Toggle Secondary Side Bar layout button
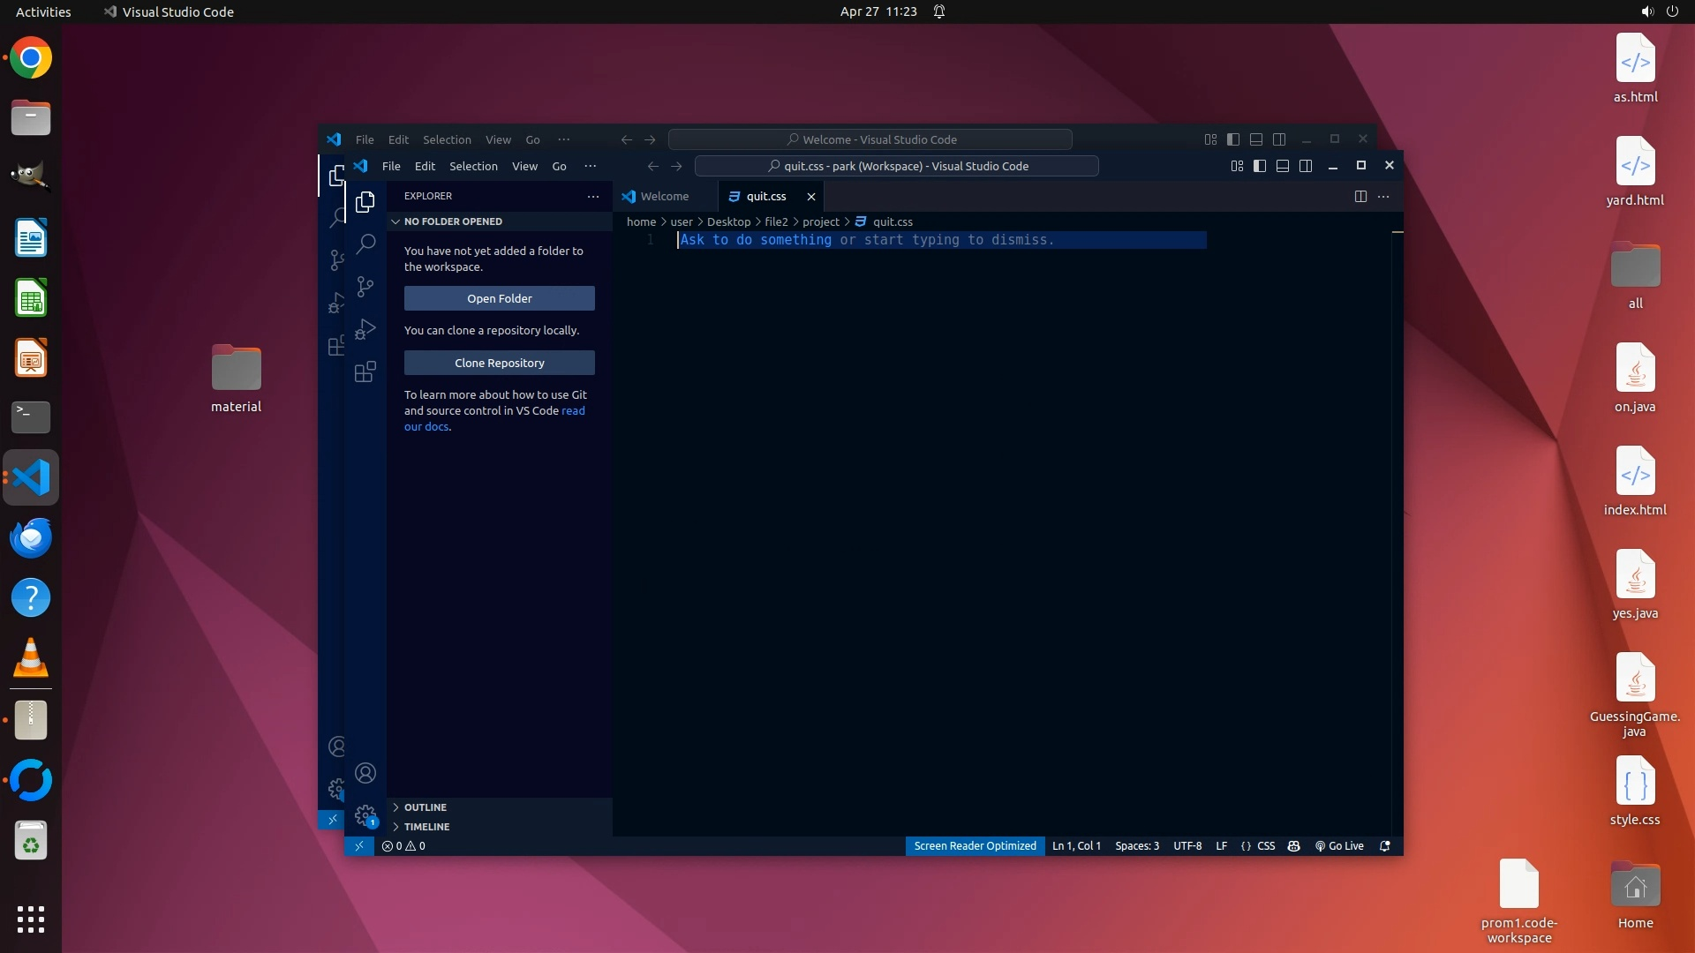The image size is (1695, 953). [1306, 166]
